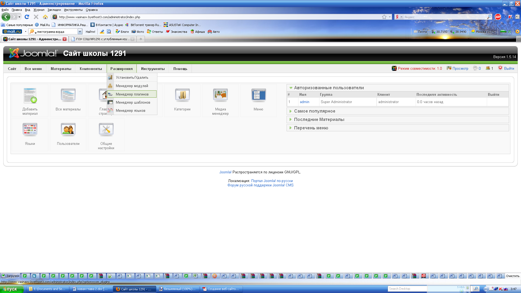The image size is (521, 293).
Task: Open the mail.ru search box dropdown arrow
Action: pos(80,32)
